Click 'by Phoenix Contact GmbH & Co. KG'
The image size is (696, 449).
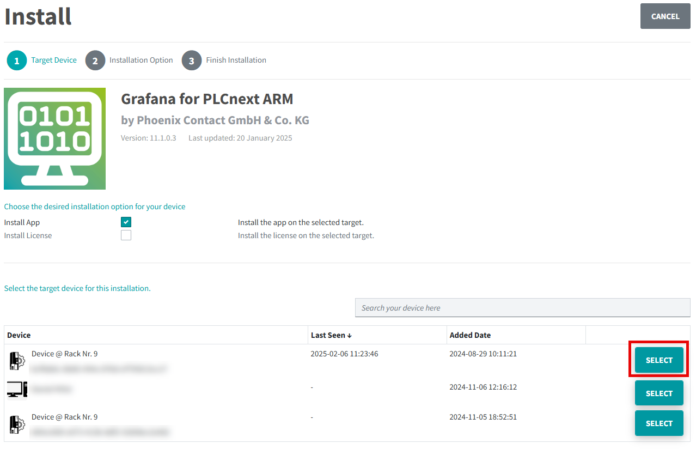(x=215, y=120)
